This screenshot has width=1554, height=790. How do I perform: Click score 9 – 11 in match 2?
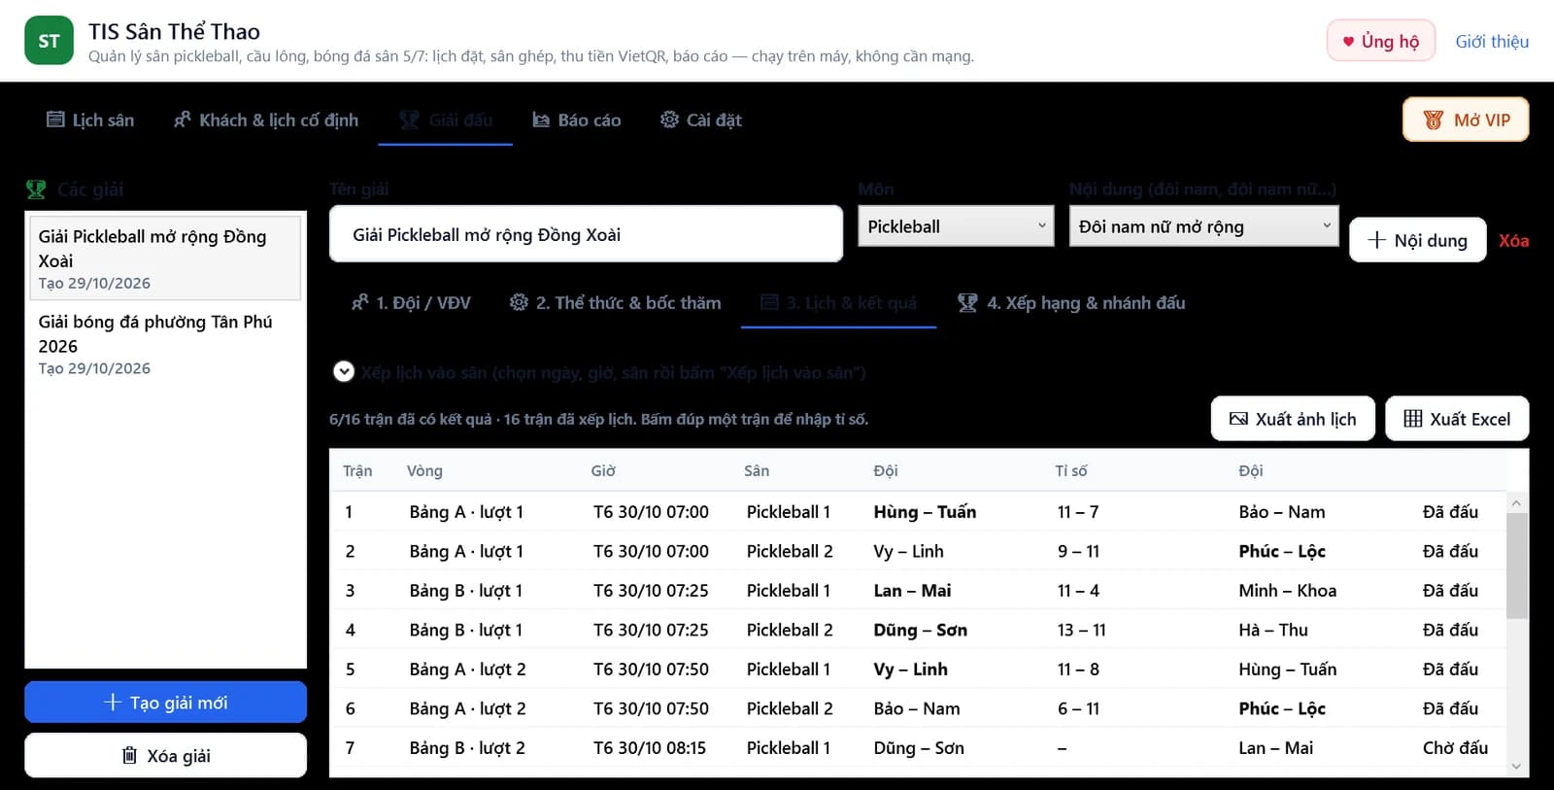pyautogui.click(x=1078, y=551)
